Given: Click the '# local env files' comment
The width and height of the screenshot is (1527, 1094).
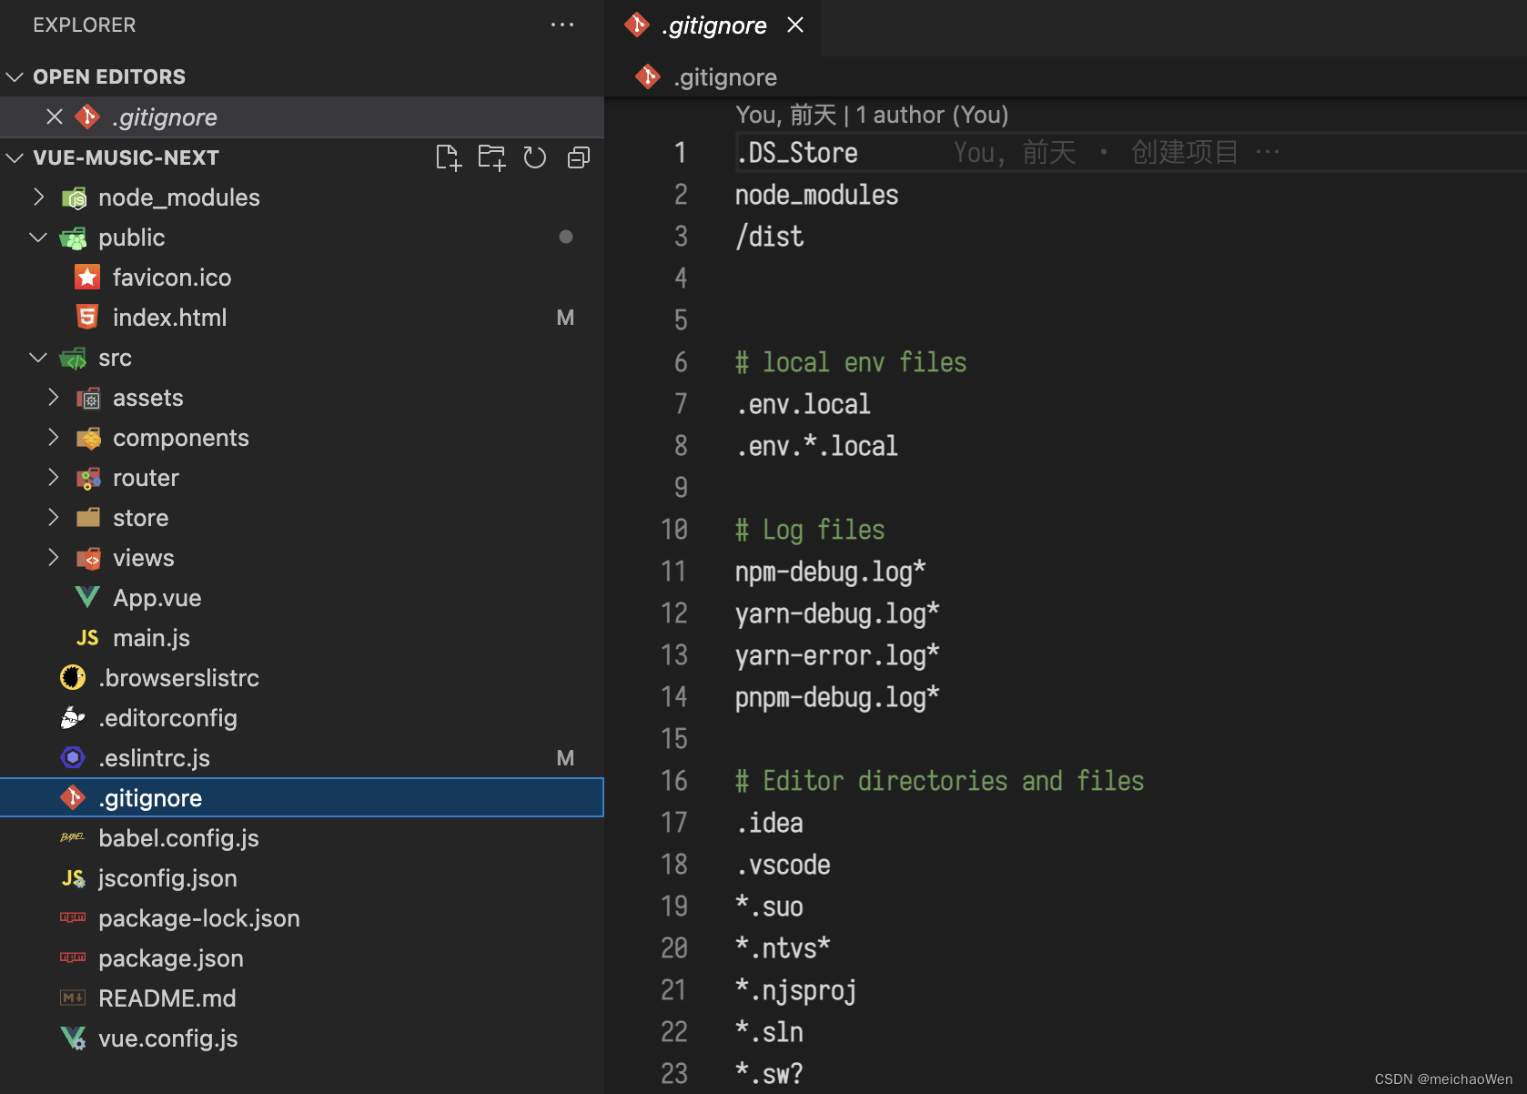Looking at the screenshot, I should [x=851, y=362].
